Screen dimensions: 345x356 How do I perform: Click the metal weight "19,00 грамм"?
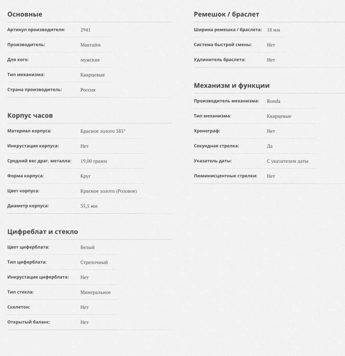pos(94,161)
